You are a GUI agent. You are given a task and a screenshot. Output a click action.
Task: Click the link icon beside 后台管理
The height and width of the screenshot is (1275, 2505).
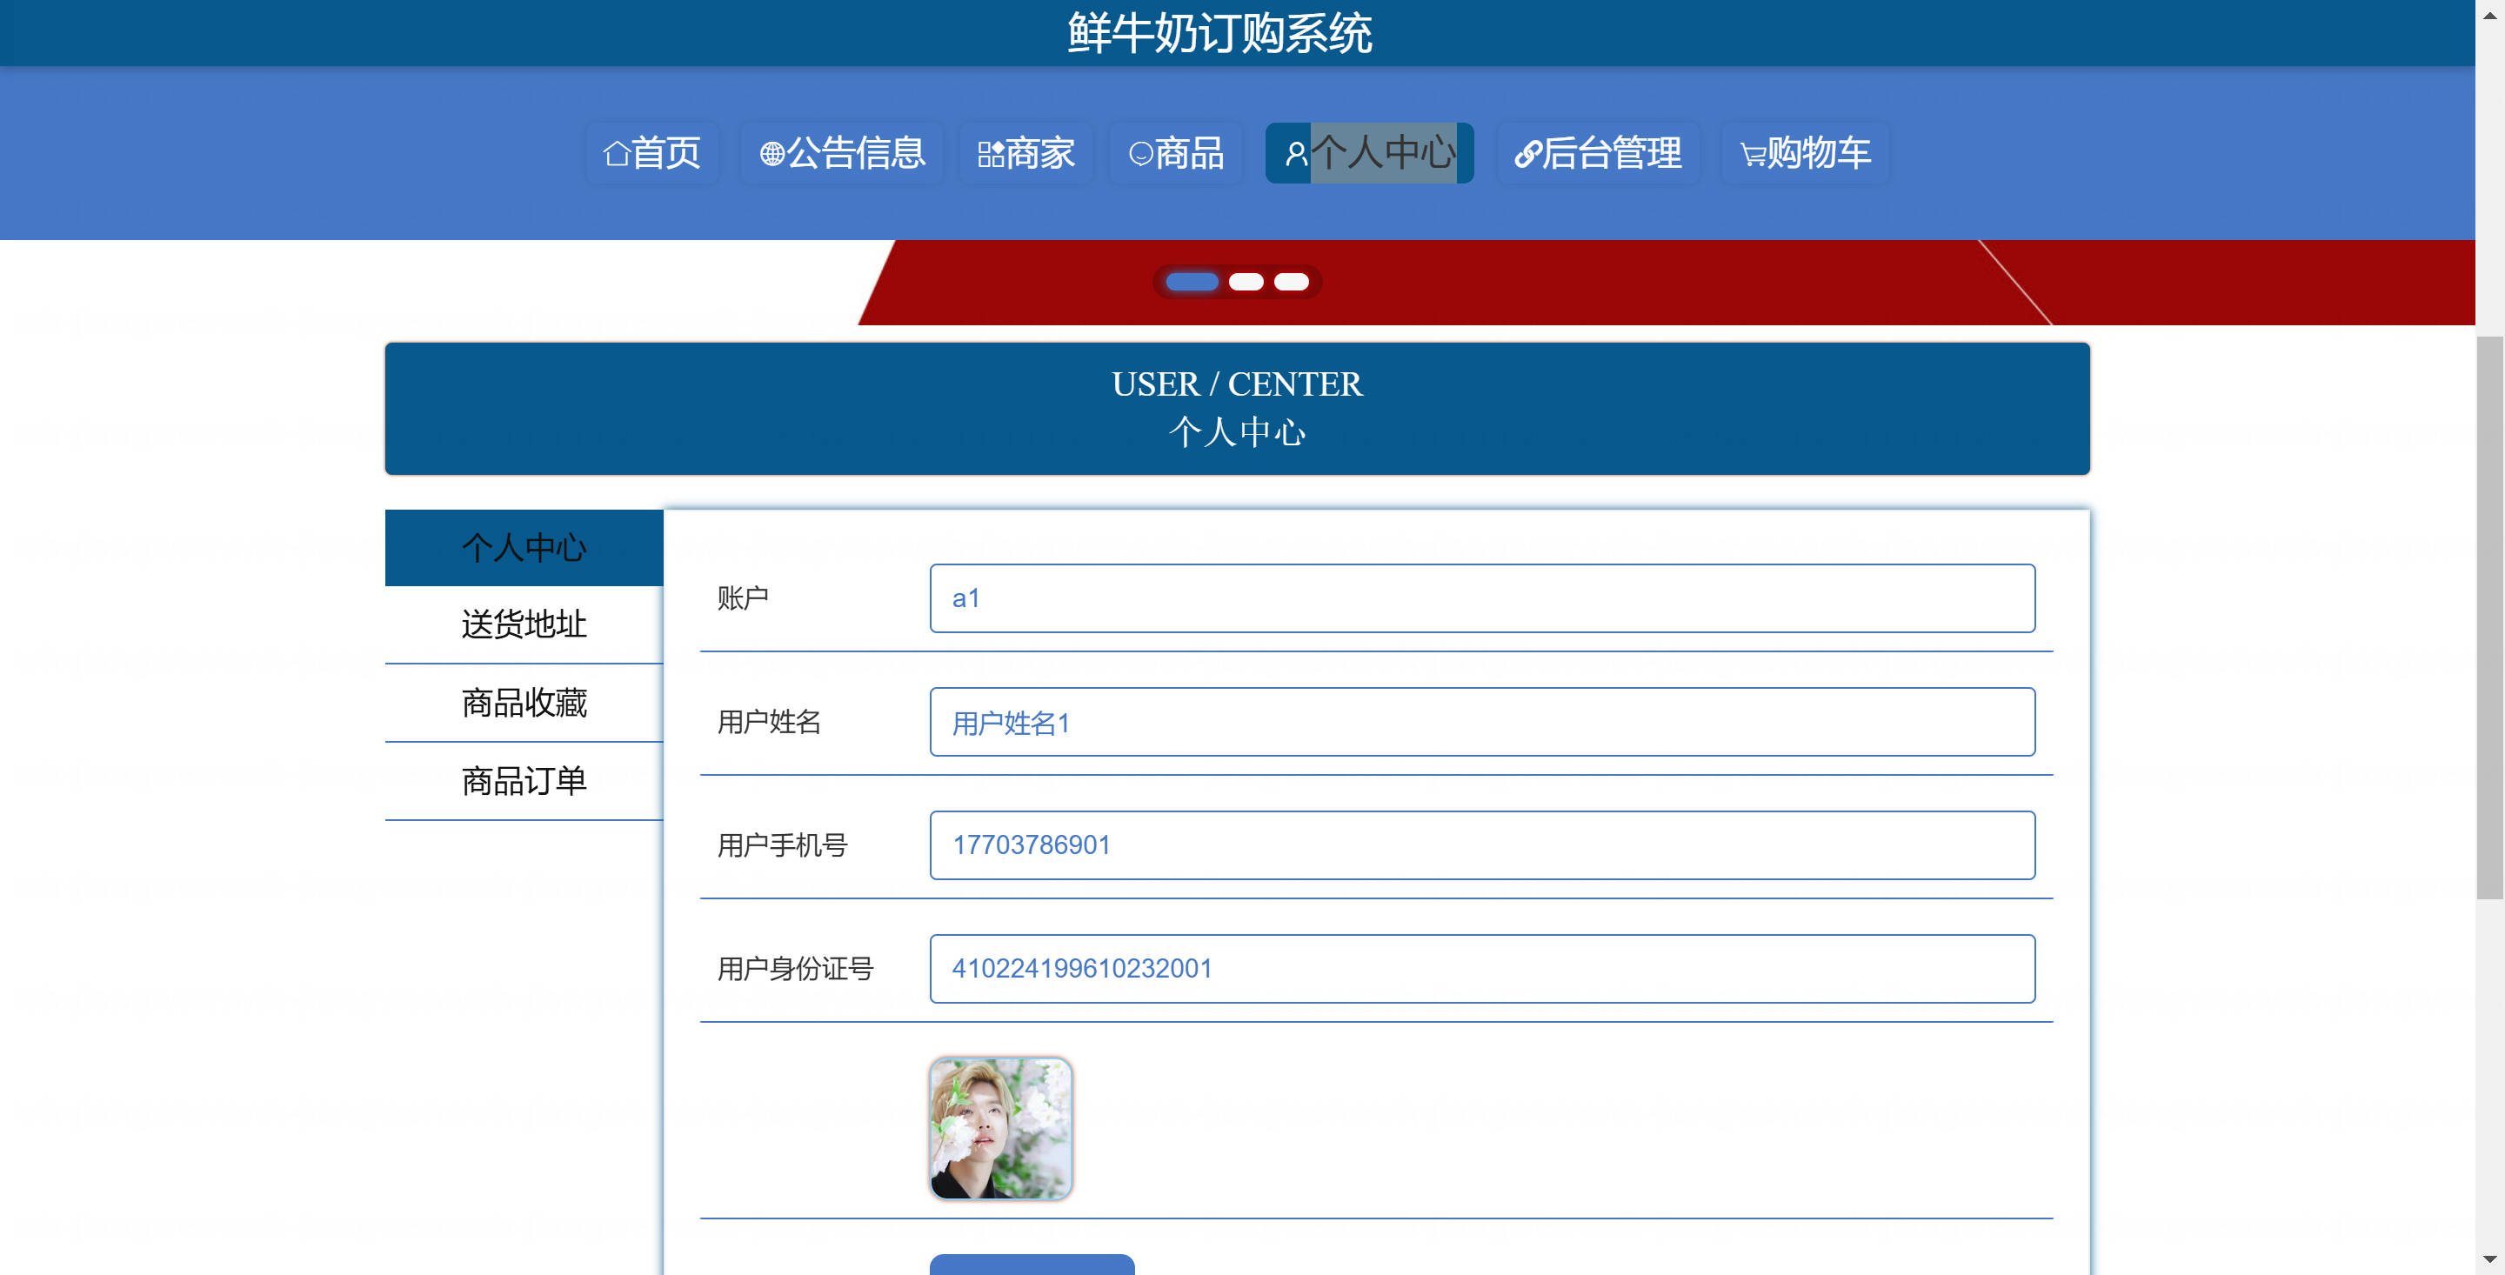coord(1527,154)
